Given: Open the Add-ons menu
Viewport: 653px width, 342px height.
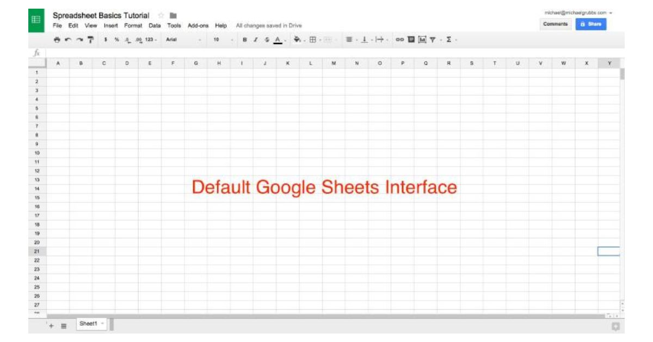Looking at the screenshot, I should [198, 26].
